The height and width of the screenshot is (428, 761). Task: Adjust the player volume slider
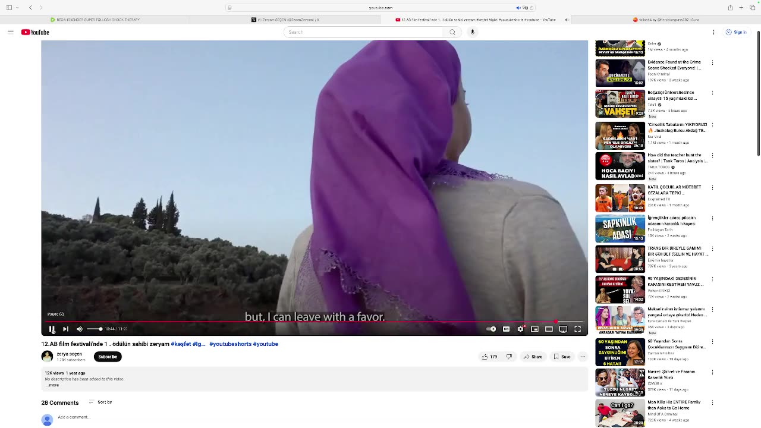point(95,329)
